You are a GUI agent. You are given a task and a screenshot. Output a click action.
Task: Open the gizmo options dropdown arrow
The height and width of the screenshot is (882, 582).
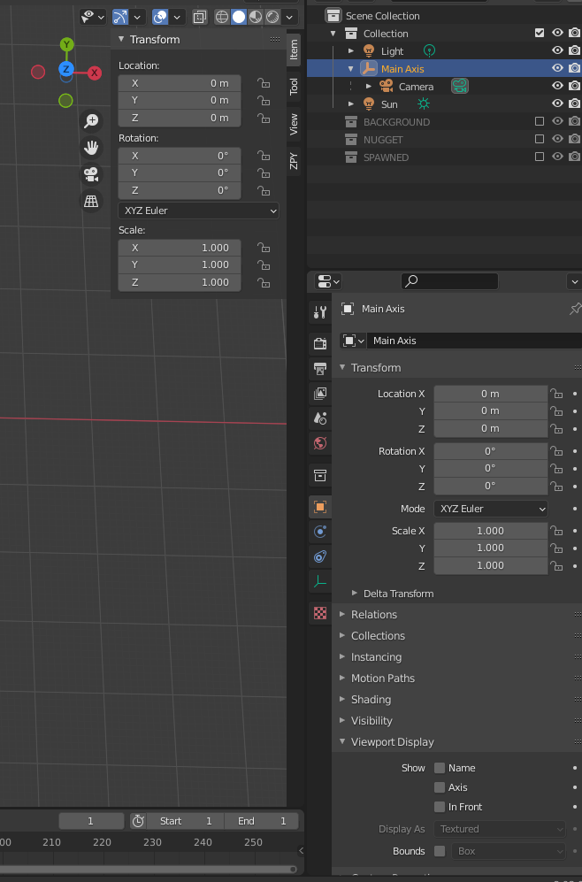point(136,17)
